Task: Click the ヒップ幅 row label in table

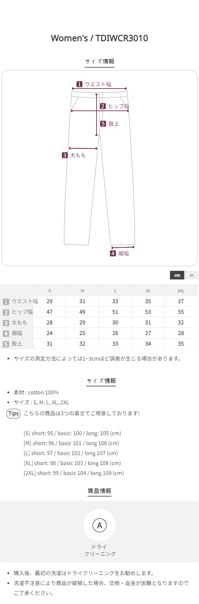Action: [x=22, y=312]
